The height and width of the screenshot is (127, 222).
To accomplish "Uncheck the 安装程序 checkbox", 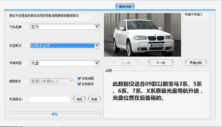I will point(79,84).
